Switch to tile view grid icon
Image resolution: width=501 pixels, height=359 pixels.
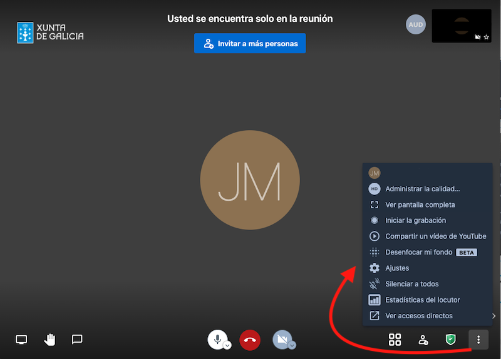coord(395,340)
